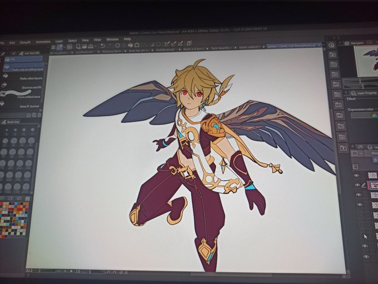Open the Layer Property palette tab

(x=364, y=93)
